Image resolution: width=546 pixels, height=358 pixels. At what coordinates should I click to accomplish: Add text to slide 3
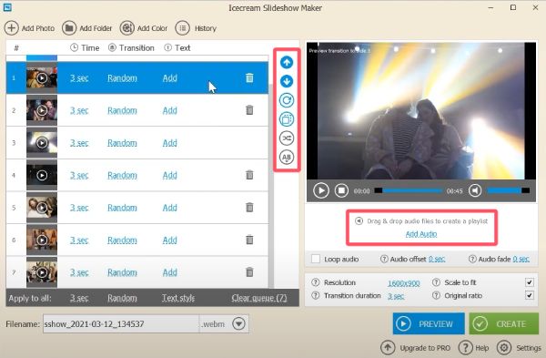[x=170, y=143]
